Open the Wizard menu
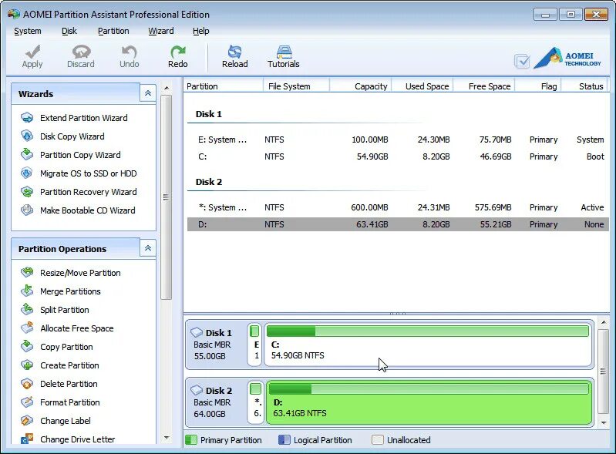616x454 pixels. click(x=160, y=31)
